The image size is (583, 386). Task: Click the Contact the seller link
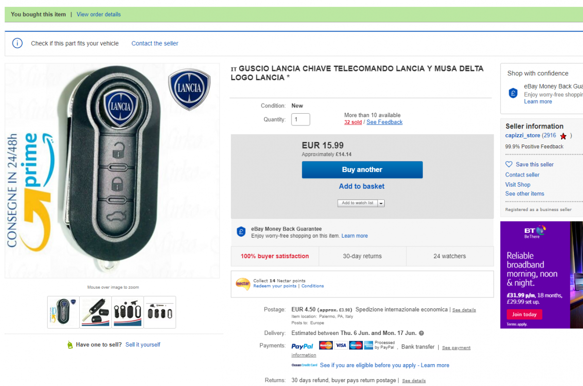154,43
